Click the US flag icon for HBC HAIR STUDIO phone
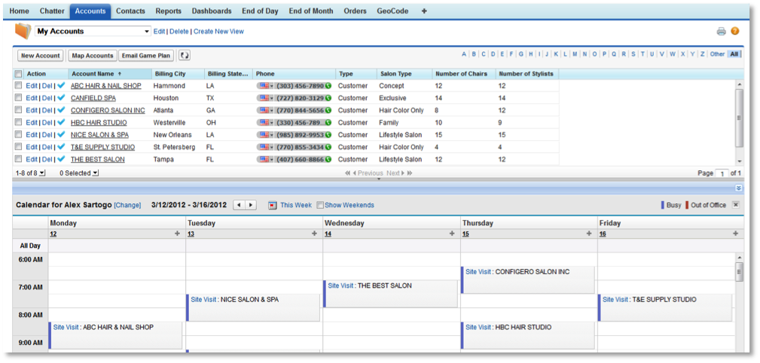Screen dimensions: 760x363 tap(264, 123)
